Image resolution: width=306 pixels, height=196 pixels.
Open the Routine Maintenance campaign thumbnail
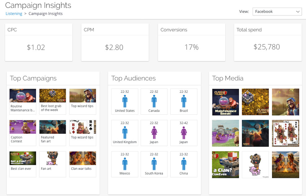coord(23,95)
